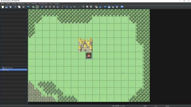Open the Инструменты menu
Image resolution: width=191 pixels, height=107 pixels.
tap(43, 4)
